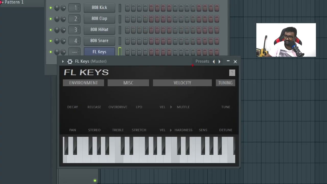Toggle first step of the 808 Clap row
The image size is (327, 184).
(x=127, y=19)
